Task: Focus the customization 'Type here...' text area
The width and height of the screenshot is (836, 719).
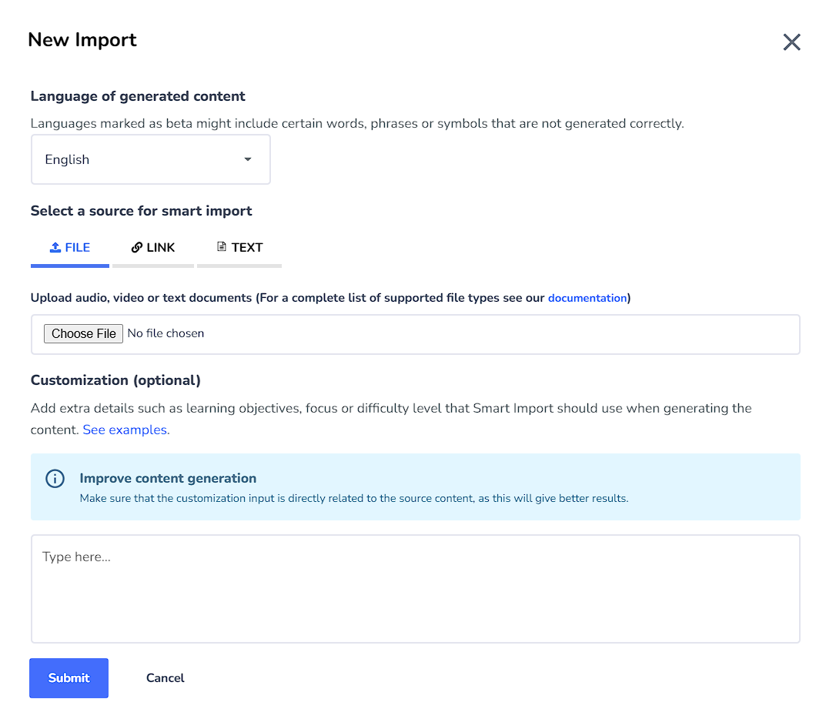Action: click(415, 589)
